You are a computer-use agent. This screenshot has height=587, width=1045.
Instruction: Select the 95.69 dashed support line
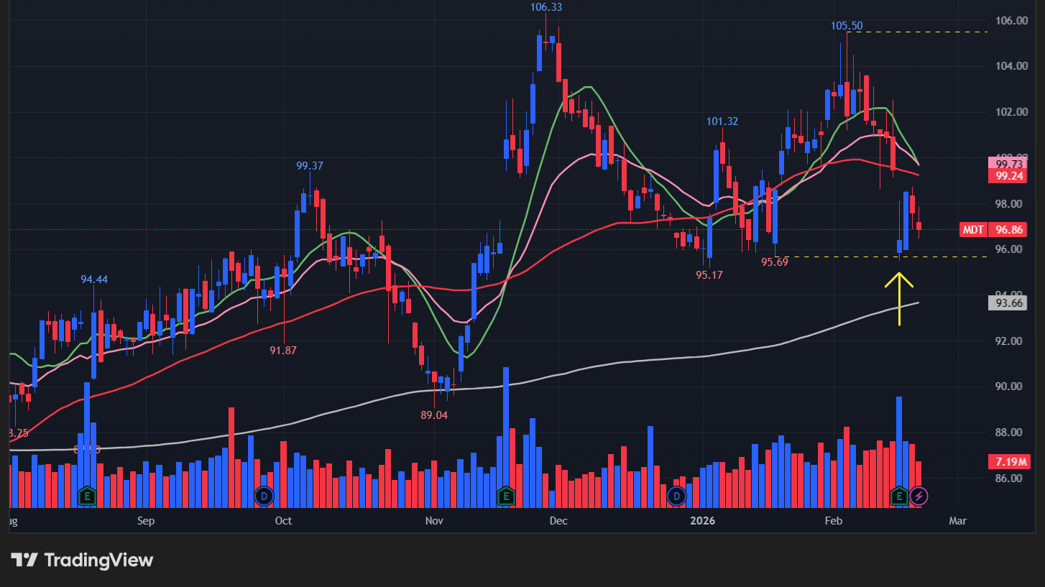click(x=862, y=256)
